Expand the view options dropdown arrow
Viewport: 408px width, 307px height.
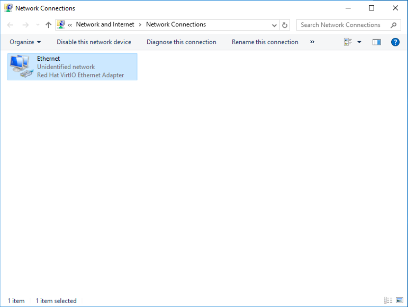coord(359,42)
